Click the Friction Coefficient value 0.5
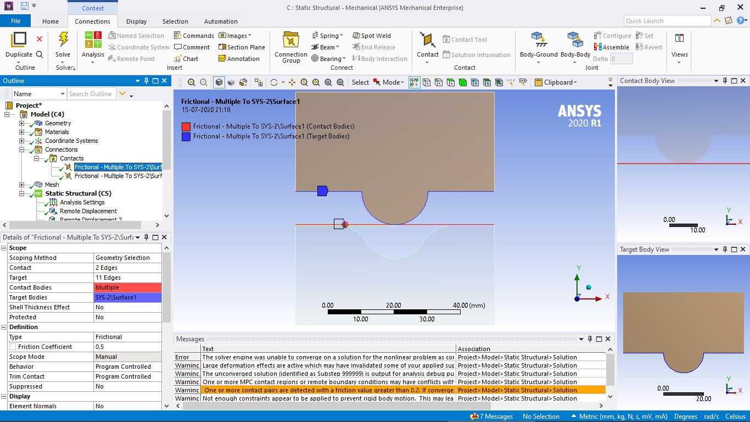The image size is (750, 422). point(128,347)
